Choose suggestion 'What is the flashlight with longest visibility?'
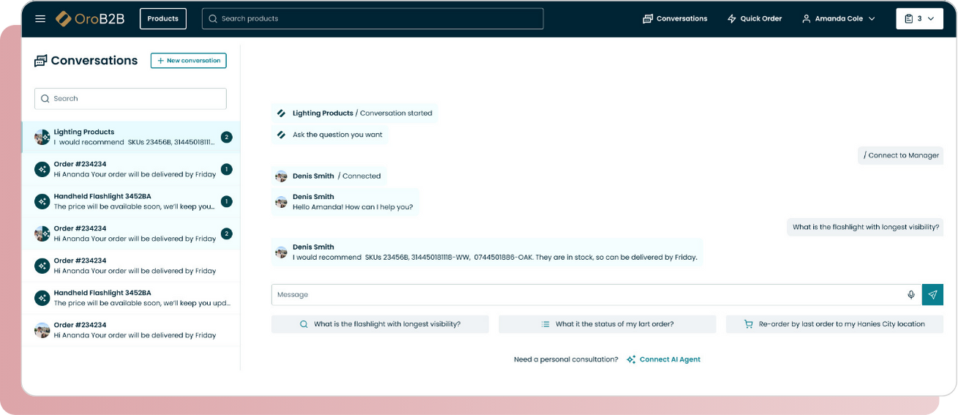The height and width of the screenshot is (415, 958). (x=380, y=324)
